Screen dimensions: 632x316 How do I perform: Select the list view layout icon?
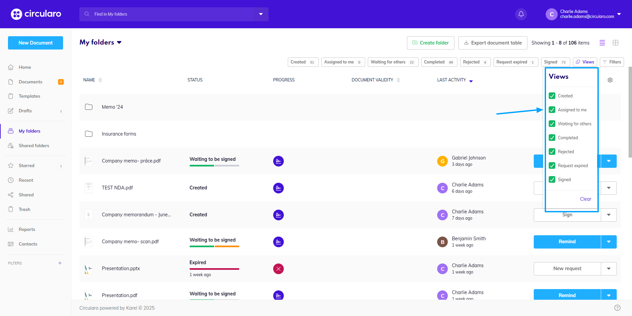pyautogui.click(x=602, y=43)
